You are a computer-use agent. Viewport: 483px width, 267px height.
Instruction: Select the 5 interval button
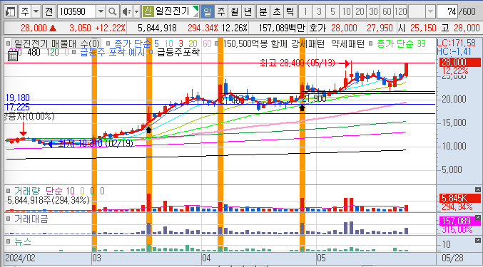tap(332, 11)
